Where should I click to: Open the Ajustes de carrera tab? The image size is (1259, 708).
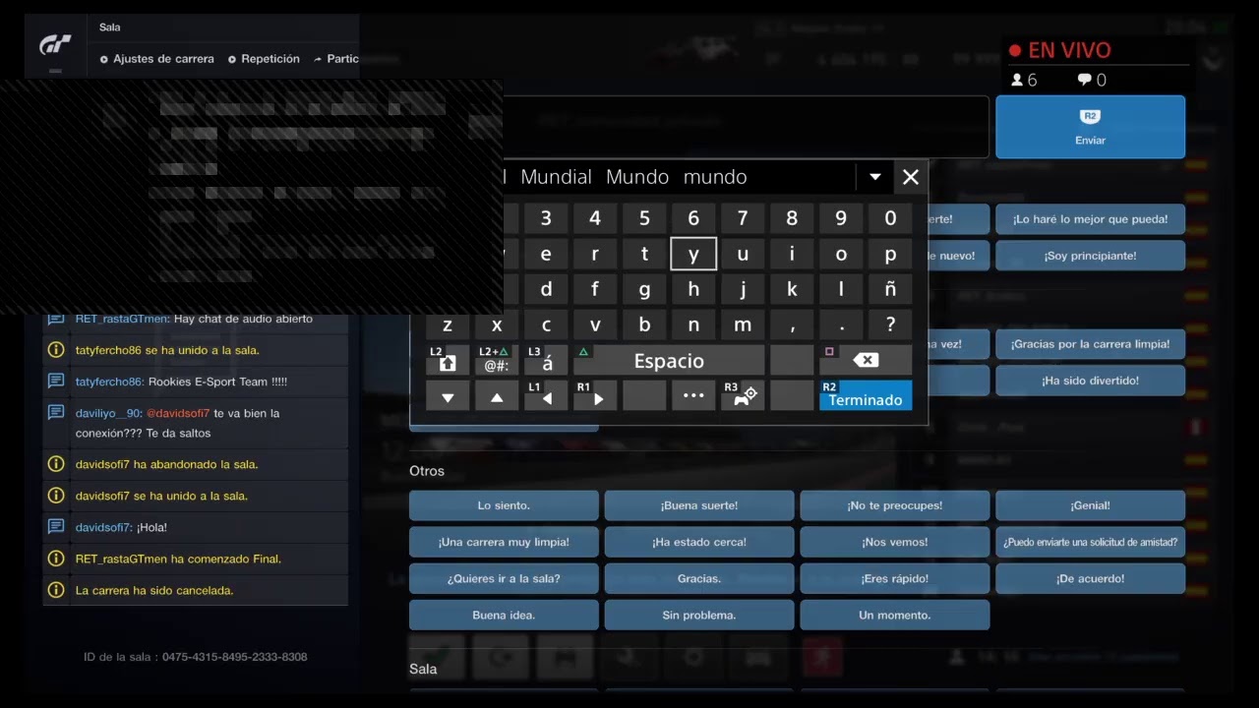coord(156,59)
